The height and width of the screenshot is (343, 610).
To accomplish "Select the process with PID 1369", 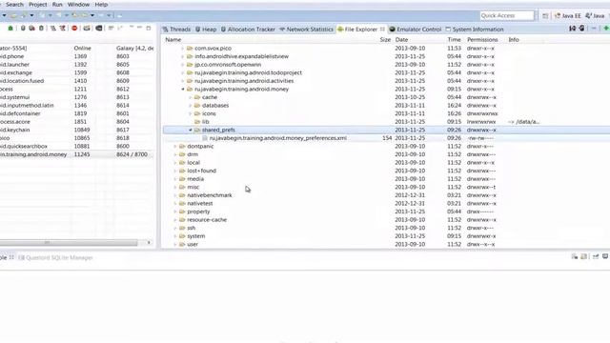I will [77, 56].
